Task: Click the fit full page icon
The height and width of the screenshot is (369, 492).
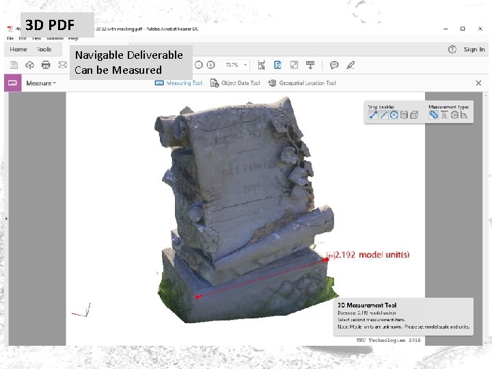Action: click(277, 65)
